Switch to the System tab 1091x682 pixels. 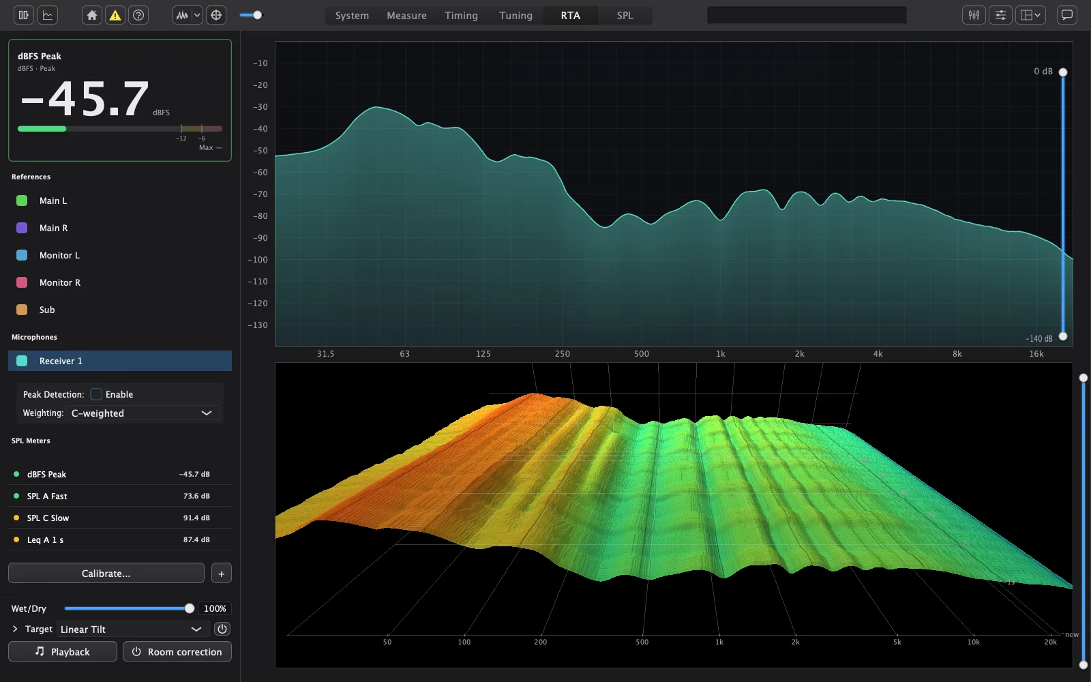pos(352,15)
